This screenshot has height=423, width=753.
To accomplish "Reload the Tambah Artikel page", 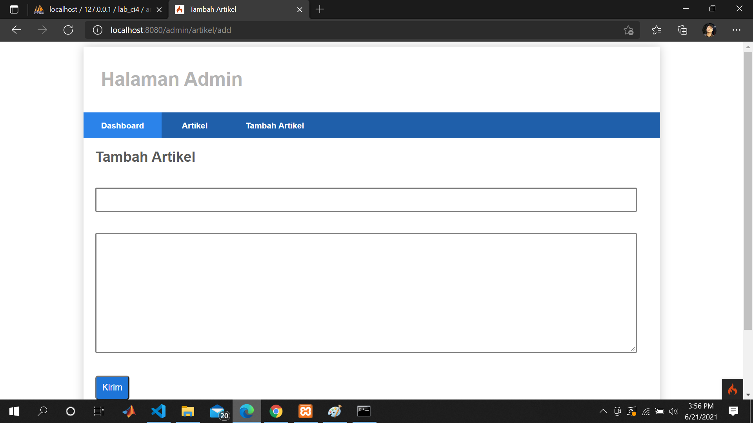I will 68,30.
